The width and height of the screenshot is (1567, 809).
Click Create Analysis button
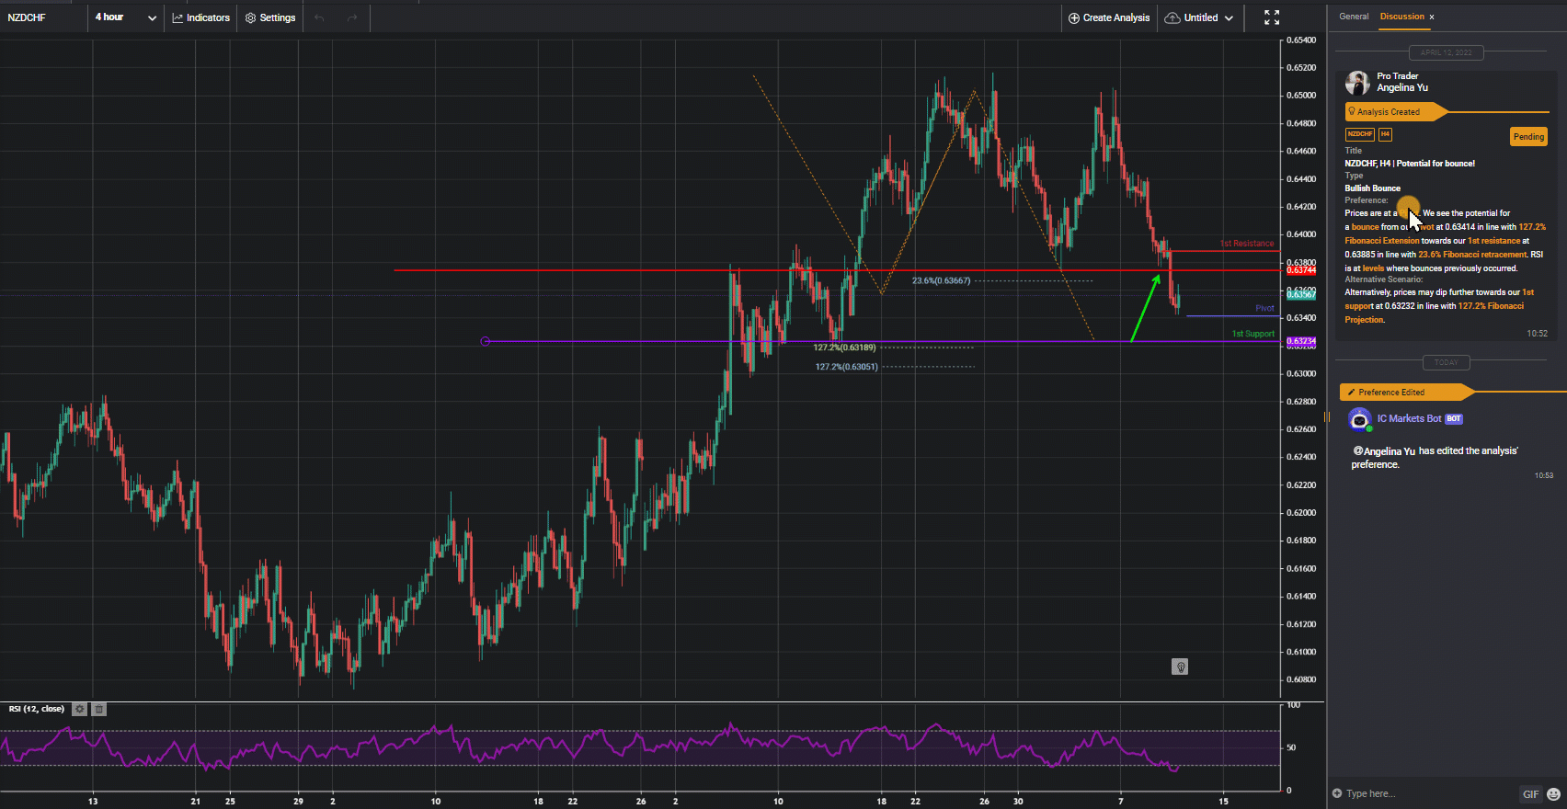click(x=1108, y=17)
